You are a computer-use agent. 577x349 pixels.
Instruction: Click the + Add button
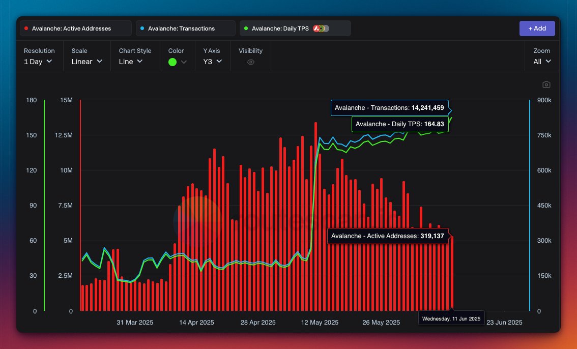[537, 28]
